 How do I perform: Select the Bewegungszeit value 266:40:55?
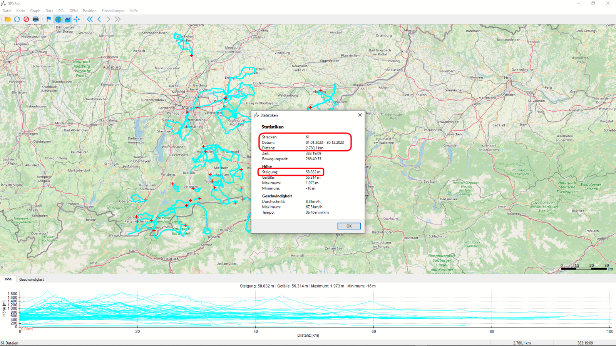[313, 159]
